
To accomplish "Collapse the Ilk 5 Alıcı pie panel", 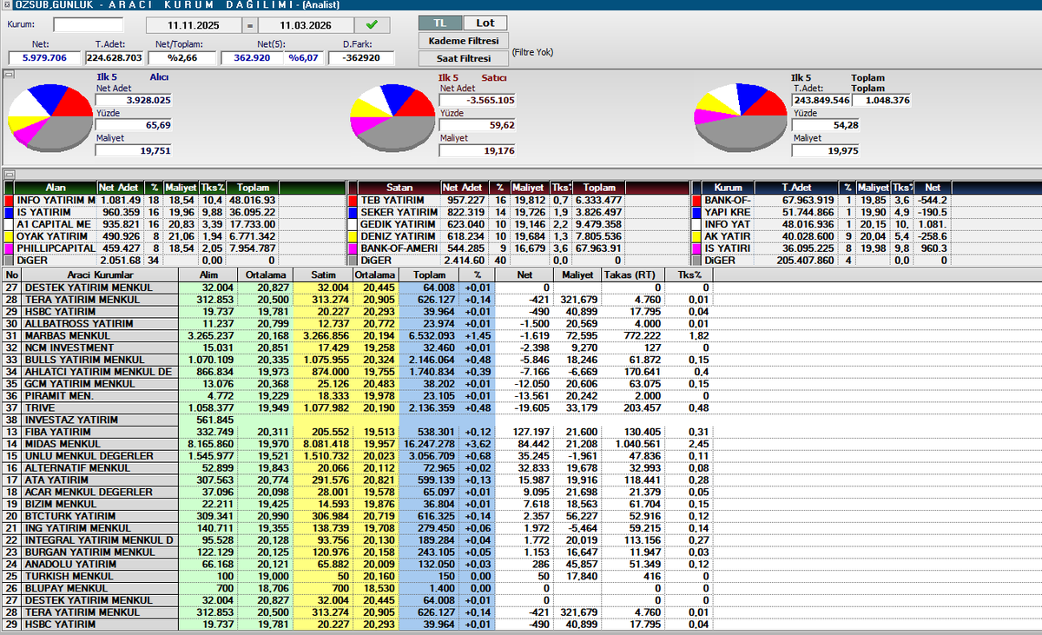I will point(10,76).
